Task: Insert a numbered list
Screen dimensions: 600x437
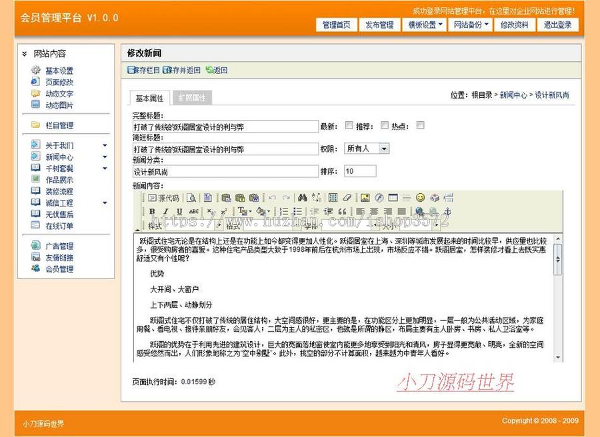Action: click(x=284, y=211)
